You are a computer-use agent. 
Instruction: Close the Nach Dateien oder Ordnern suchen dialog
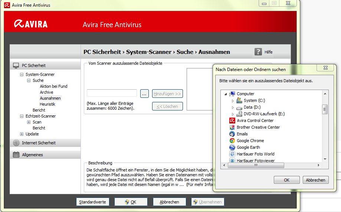click(x=325, y=68)
